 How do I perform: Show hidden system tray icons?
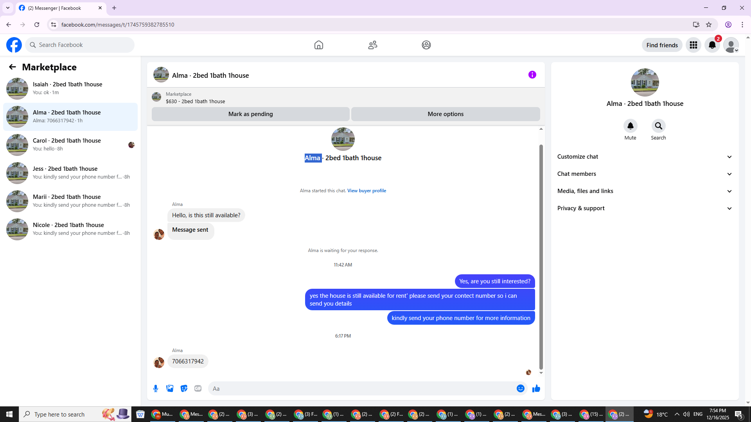click(677, 414)
